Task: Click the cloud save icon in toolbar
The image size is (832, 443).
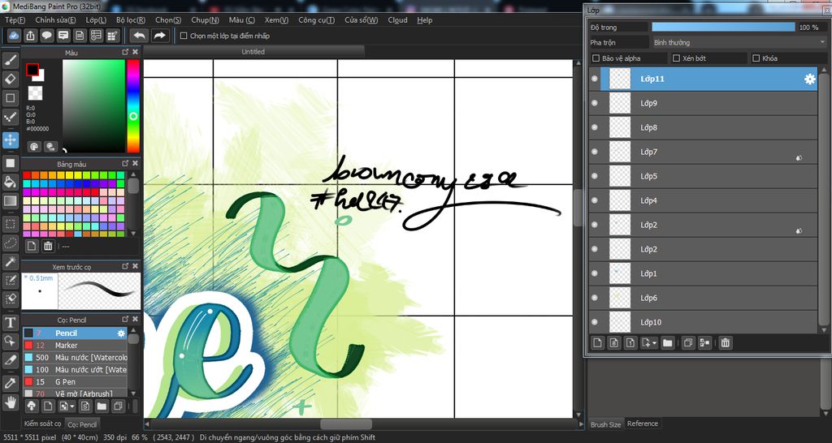Action: 15,36
